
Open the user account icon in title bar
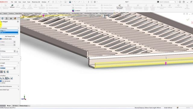180,2
